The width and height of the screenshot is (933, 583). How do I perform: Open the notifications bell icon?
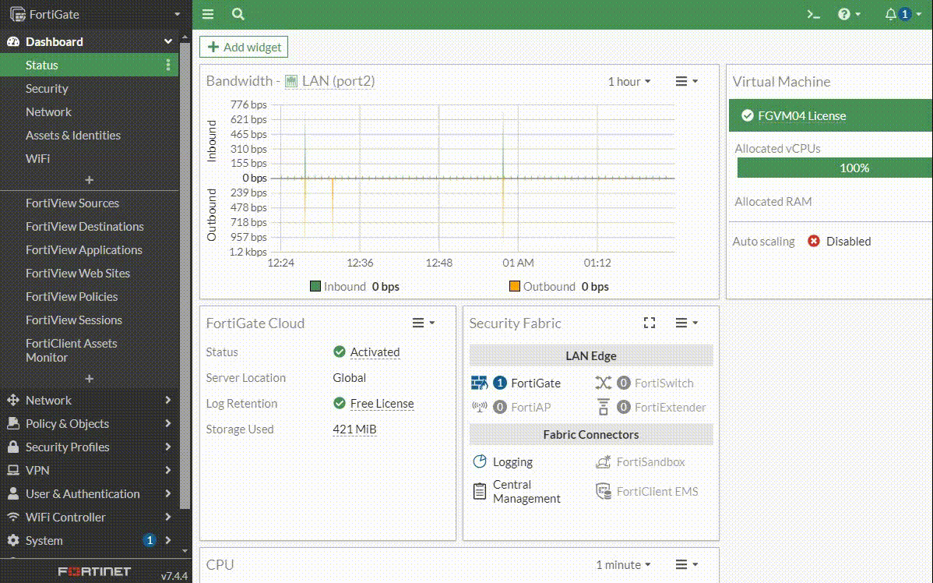pos(890,14)
